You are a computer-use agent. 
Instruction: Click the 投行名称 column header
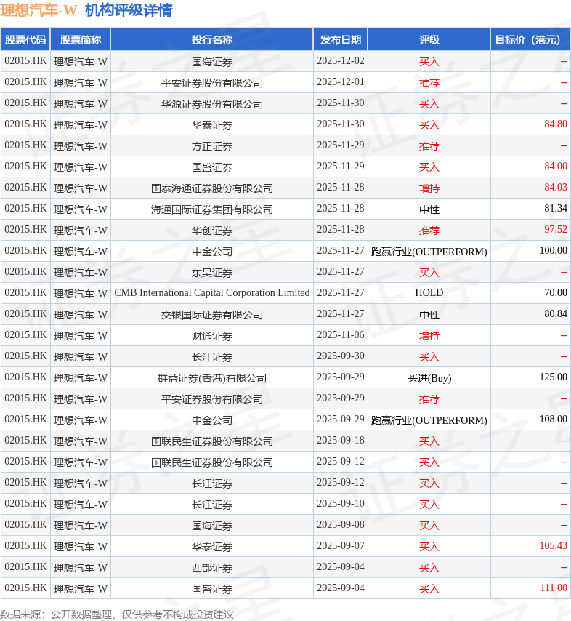[x=211, y=39]
